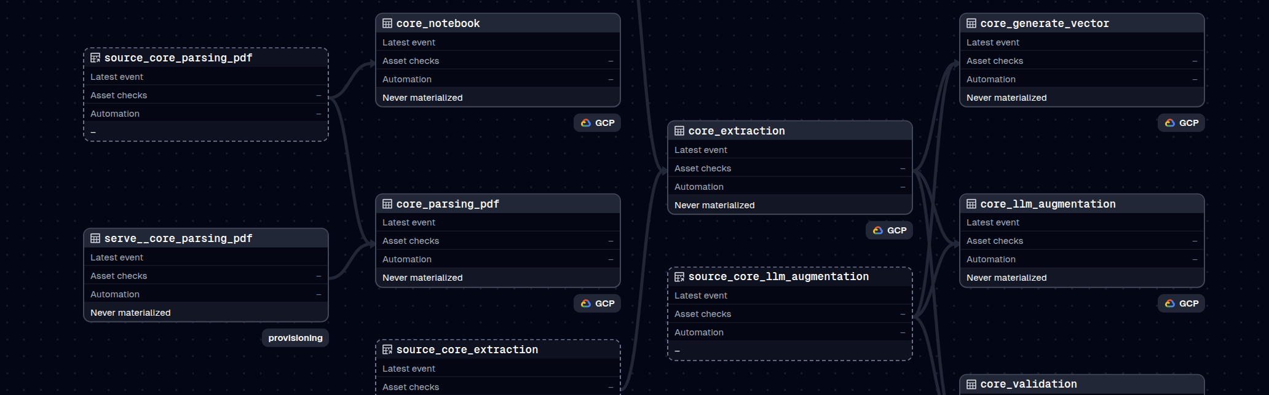Click the source icon on source_core_extraction node
Image resolution: width=1269 pixels, height=395 pixels.
point(387,350)
